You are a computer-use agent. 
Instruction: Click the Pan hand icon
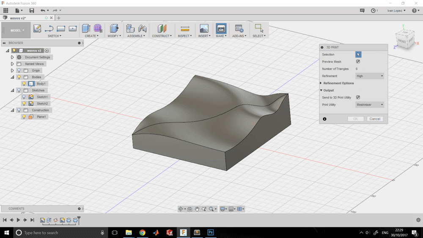[x=197, y=209]
